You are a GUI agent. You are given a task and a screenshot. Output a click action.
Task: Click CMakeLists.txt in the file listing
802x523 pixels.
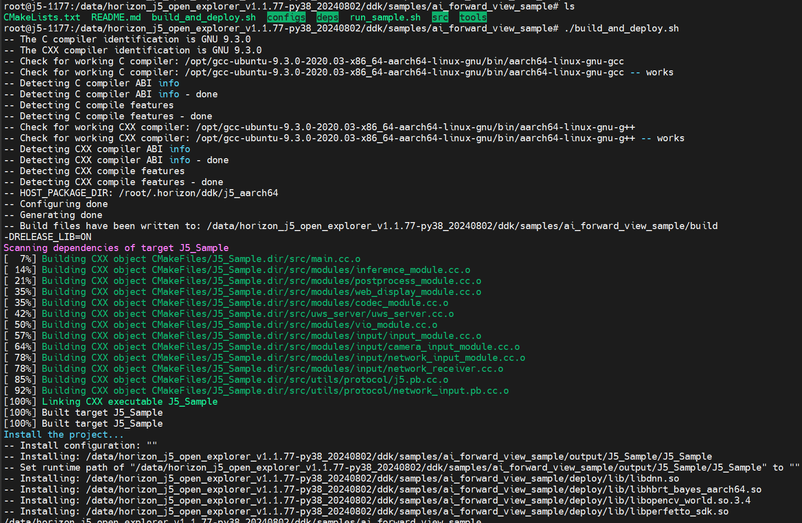(x=42, y=17)
